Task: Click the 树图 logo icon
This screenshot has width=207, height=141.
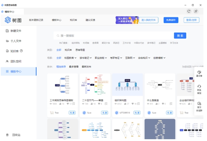Action: click(x=8, y=20)
